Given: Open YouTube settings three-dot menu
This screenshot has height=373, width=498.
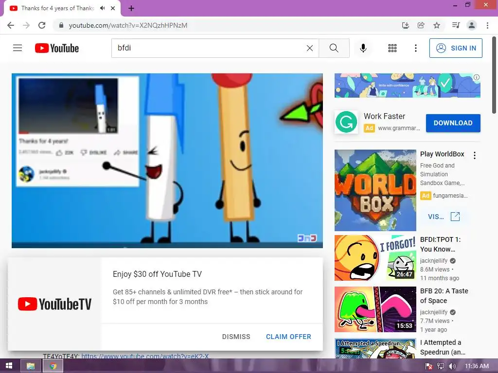Looking at the screenshot, I should [x=415, y=48].
